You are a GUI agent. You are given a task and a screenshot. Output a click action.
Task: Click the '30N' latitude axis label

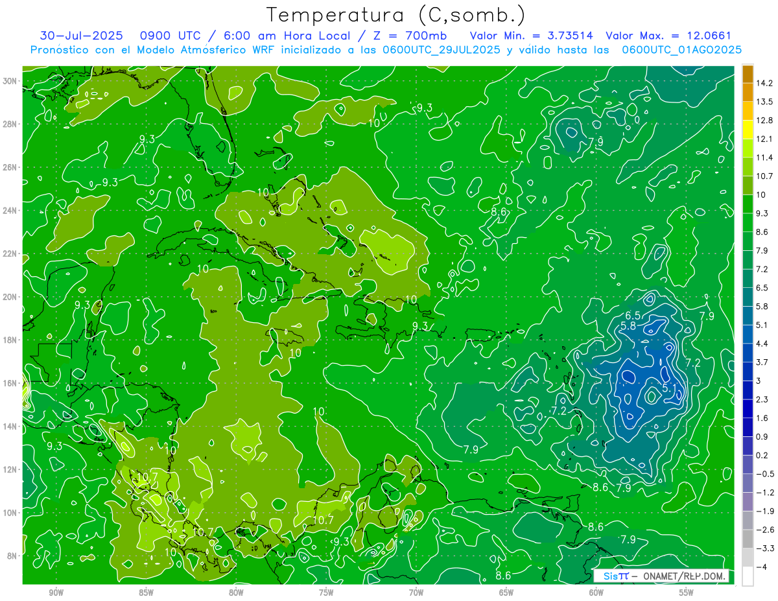pos(11,81)
